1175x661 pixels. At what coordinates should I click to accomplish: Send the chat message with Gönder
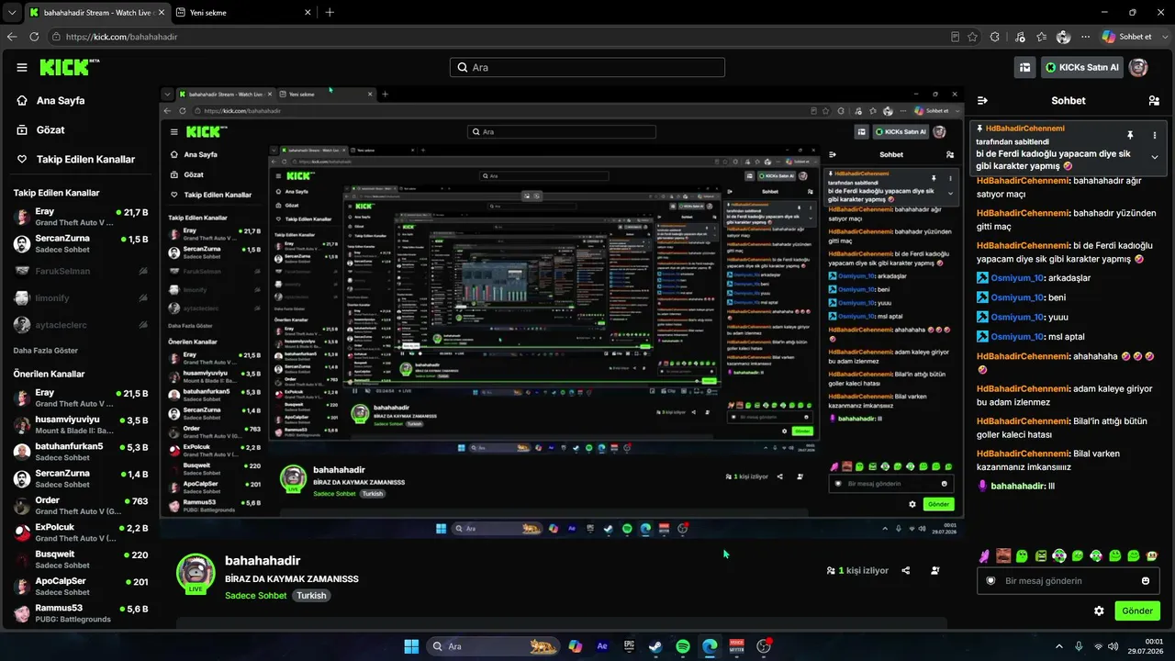pyautogui.click(x=1137, y=611)
